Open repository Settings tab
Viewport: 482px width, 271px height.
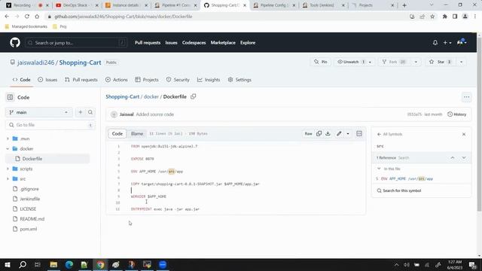tap(239, 80)
